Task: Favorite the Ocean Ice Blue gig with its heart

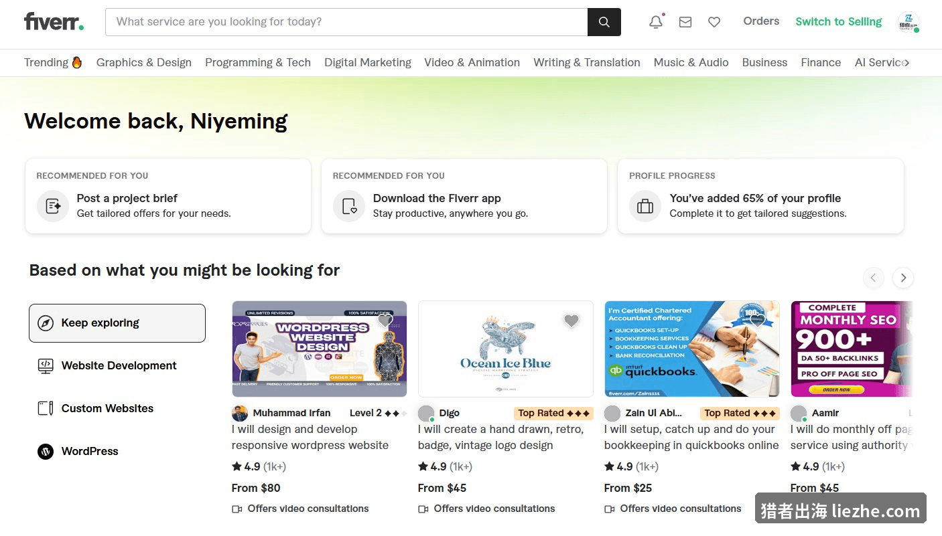Action: point(571,321)
